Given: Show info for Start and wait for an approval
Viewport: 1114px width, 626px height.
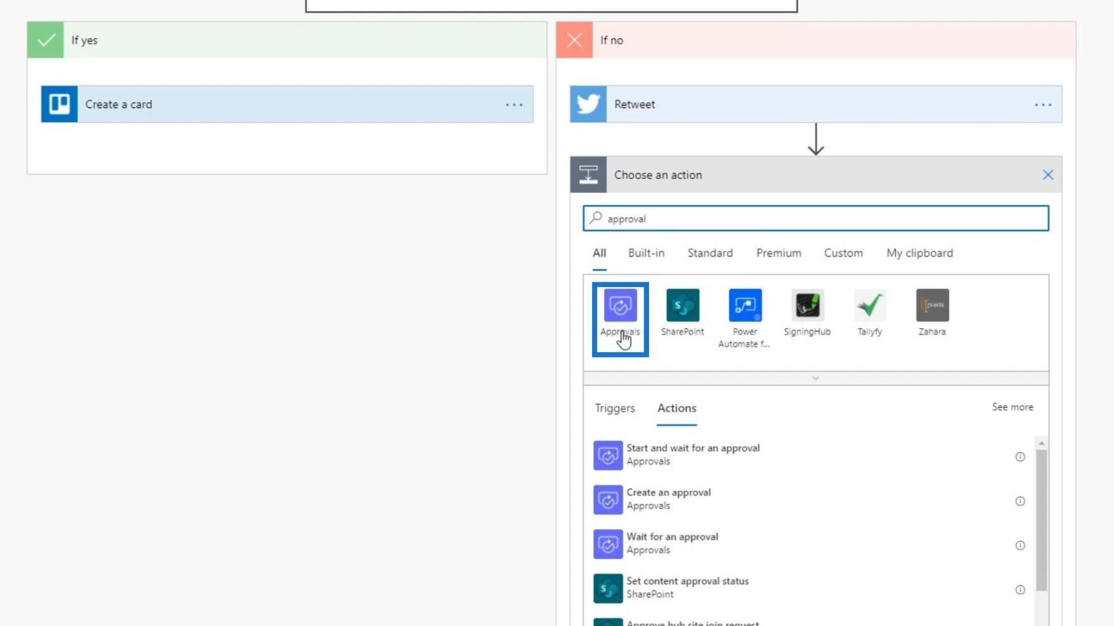Looking at the screenshot, I should [1020, 457].
